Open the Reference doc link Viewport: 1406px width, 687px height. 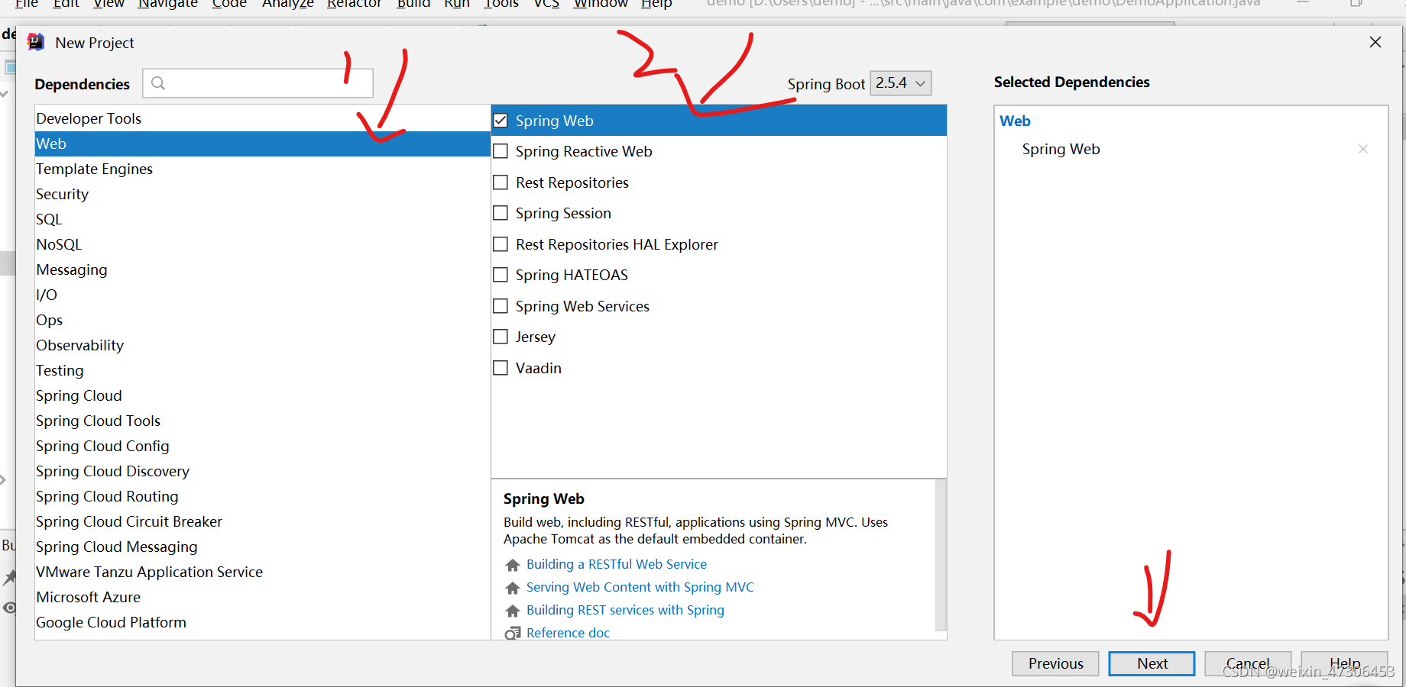point(568,633)
